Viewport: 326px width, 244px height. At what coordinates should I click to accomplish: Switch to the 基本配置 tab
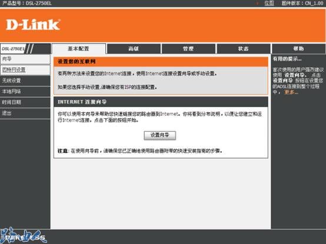coord(79,49)
